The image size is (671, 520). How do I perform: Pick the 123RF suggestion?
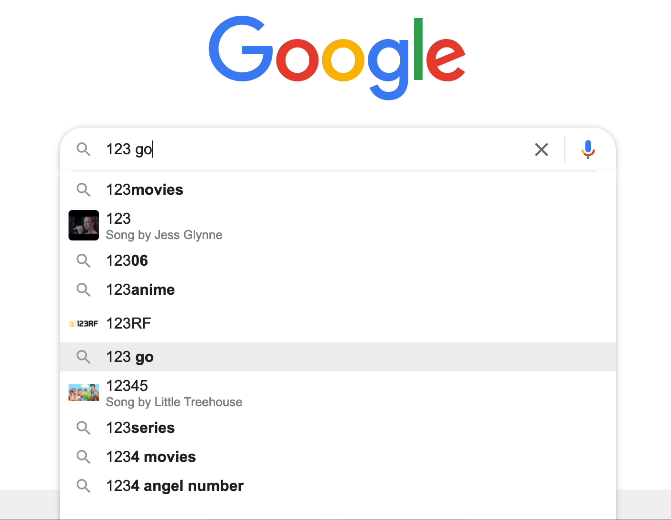338,323
